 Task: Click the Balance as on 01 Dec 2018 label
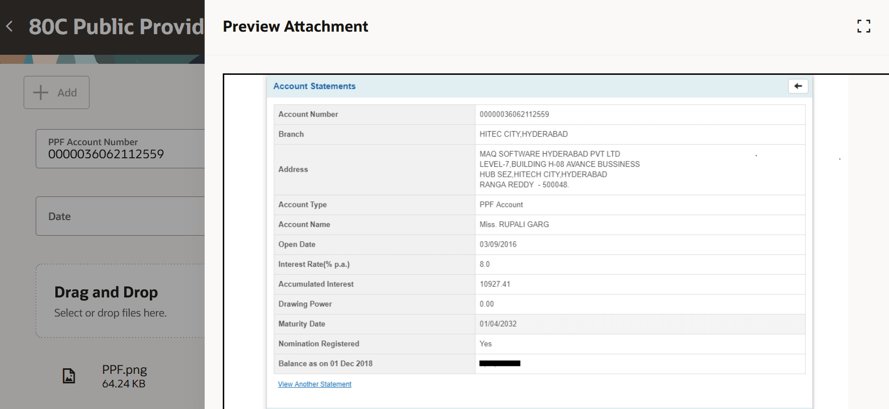pos(325,363)
